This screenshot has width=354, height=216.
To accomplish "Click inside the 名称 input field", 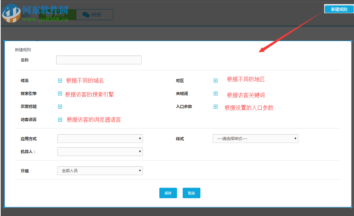I will 99,60.
